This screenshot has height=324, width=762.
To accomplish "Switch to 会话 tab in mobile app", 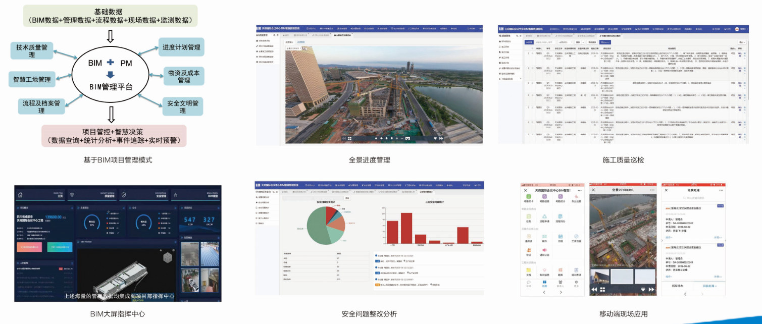I will 528,284.
